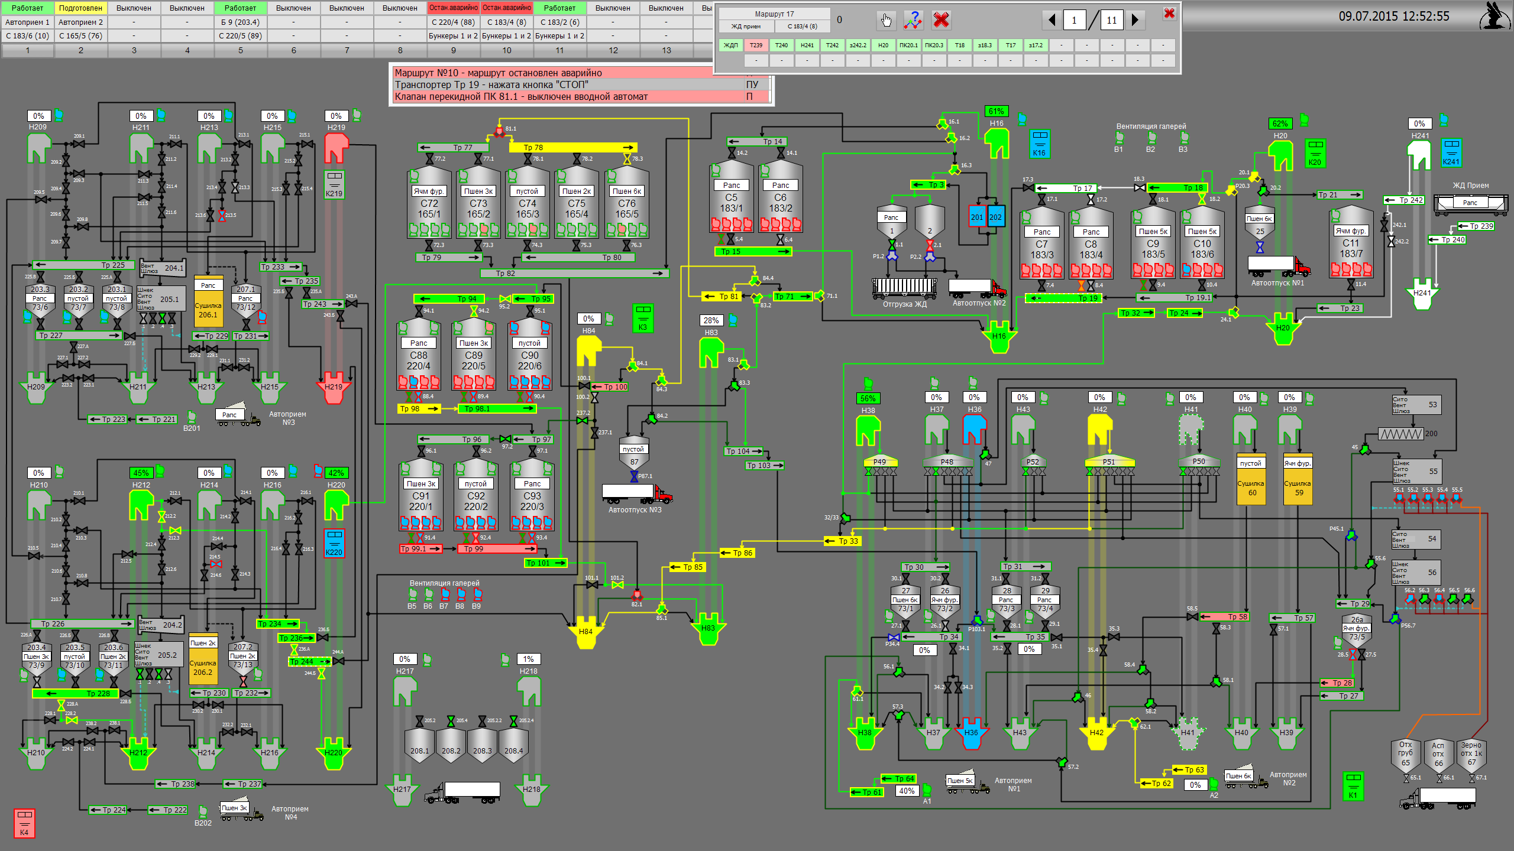This screenshot has height=851, width=1514.
Task: Click the pink route step cell Т239
Action: (756, 45)
